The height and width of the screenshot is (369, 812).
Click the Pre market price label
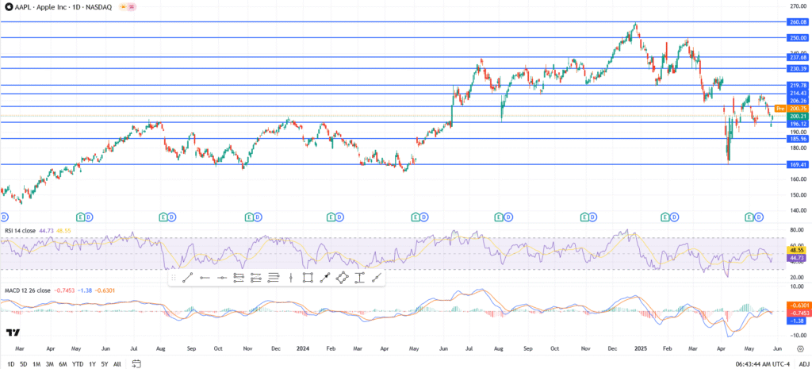point(779,107)
